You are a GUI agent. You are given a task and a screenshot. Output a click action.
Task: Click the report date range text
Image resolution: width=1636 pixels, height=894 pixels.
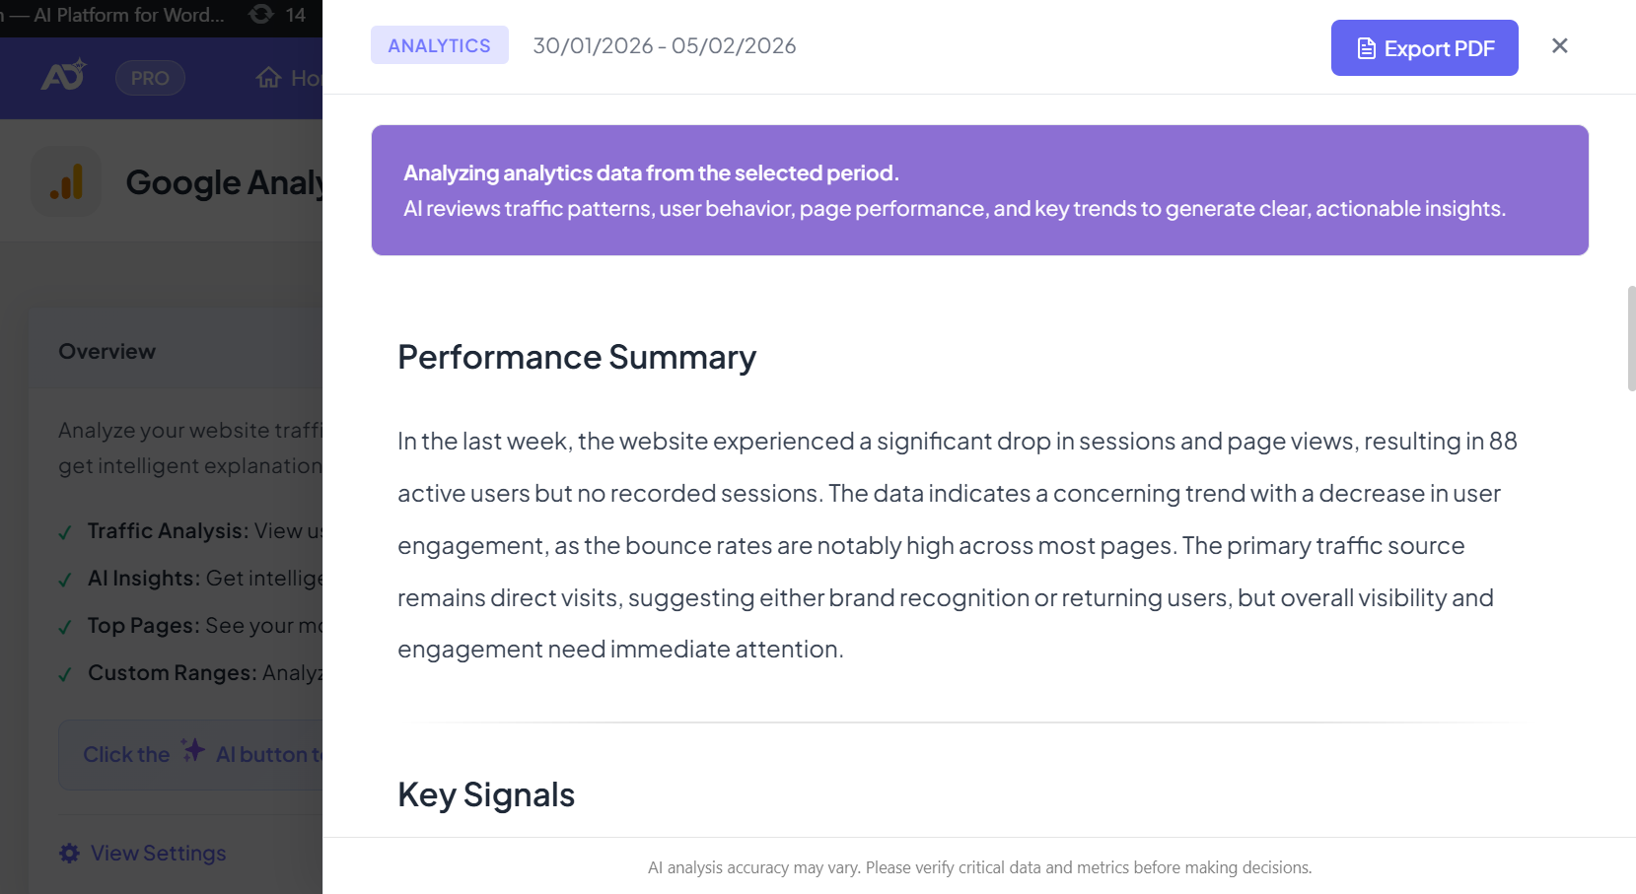[664, 46]
